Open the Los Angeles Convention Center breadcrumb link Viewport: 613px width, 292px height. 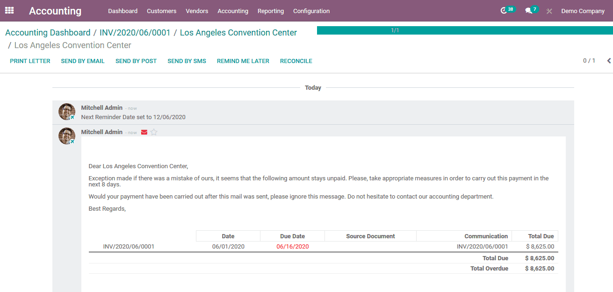tap(238, 33)
